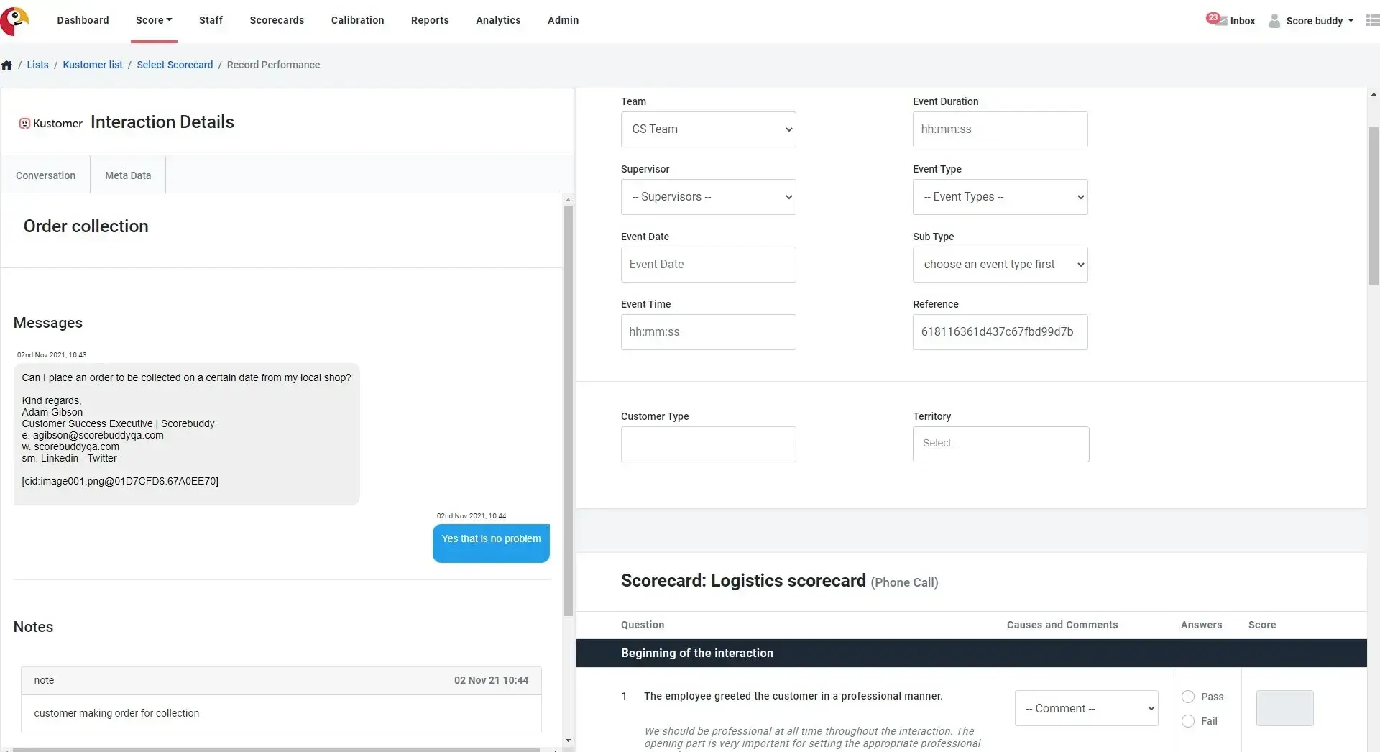Click the down arrow of messages scrollbar
This screenshot has width=1380, height=752.
coord(568,740)
